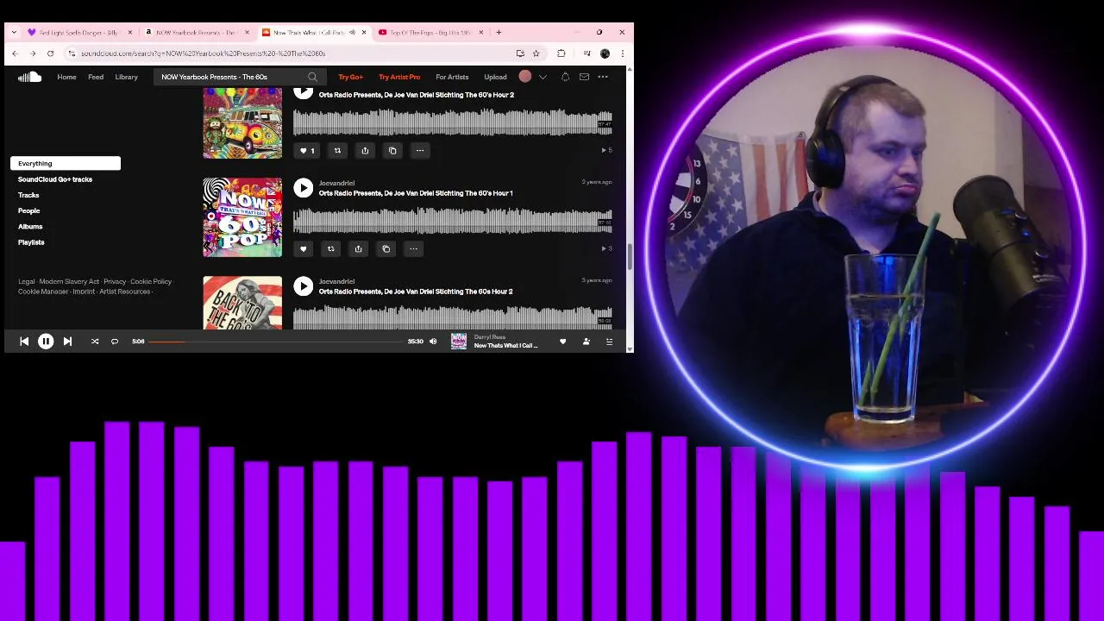Play the Back to the 60s track
Image resolution: width=1104 pixels, height=621 pixels.
pos(303,286)
